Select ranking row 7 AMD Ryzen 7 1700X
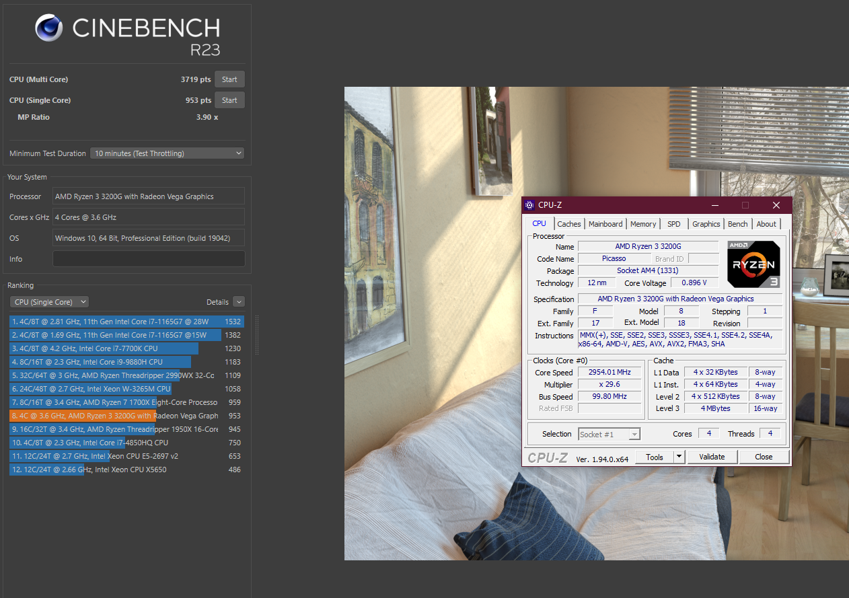 click(x=126, y=402)
